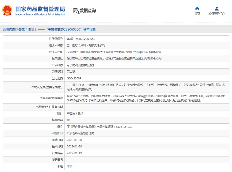Click the model value GEC-2000P

[x=74, y=78]
